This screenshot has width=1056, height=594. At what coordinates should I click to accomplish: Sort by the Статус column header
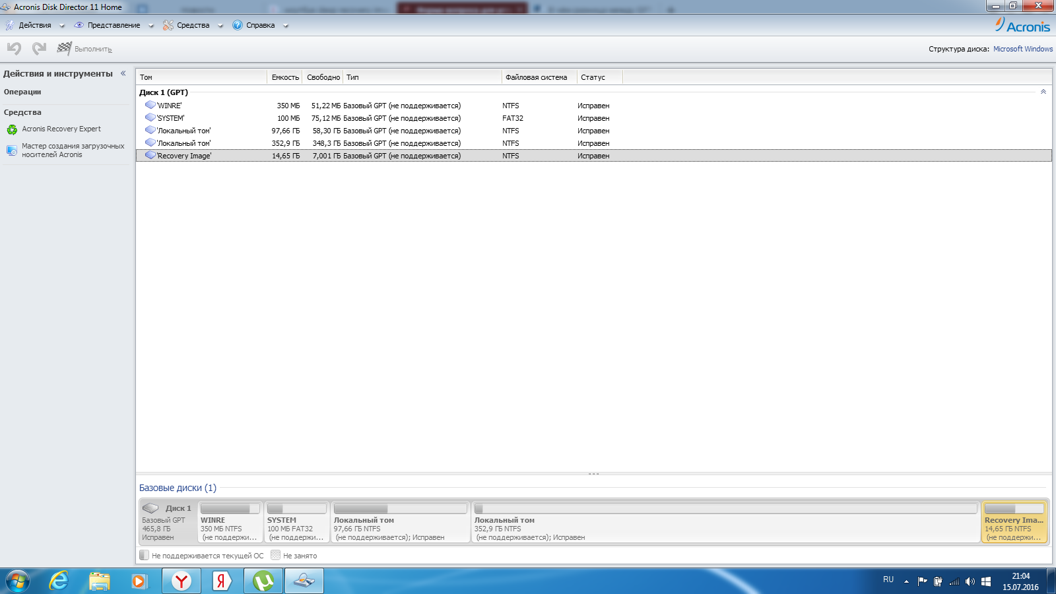(599, 77)
